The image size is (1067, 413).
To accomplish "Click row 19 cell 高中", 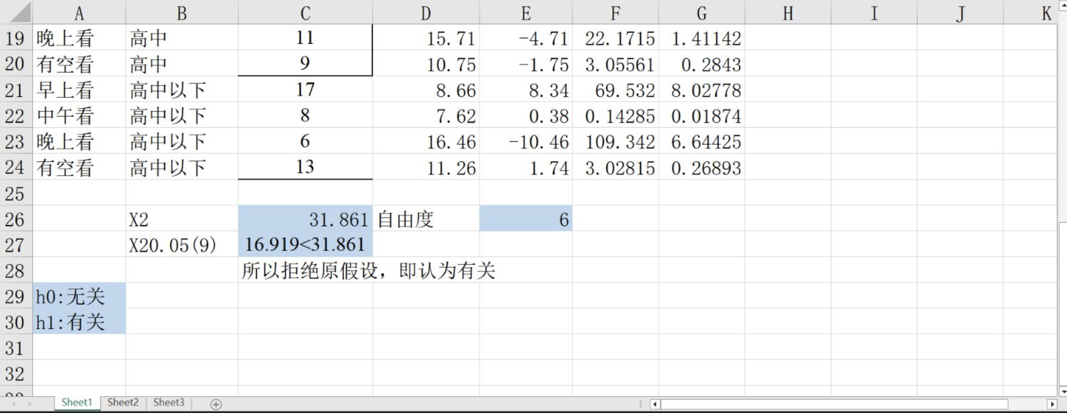I will 182,38.
